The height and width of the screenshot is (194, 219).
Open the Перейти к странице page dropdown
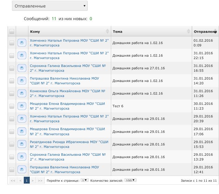coord(85,180)
